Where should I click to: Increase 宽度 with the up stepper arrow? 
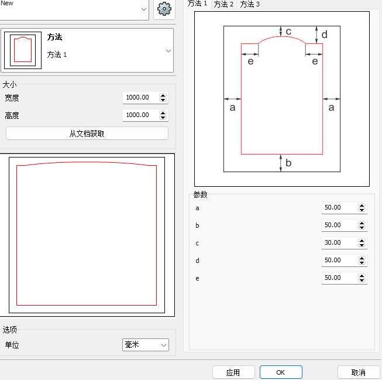[163, 95]
